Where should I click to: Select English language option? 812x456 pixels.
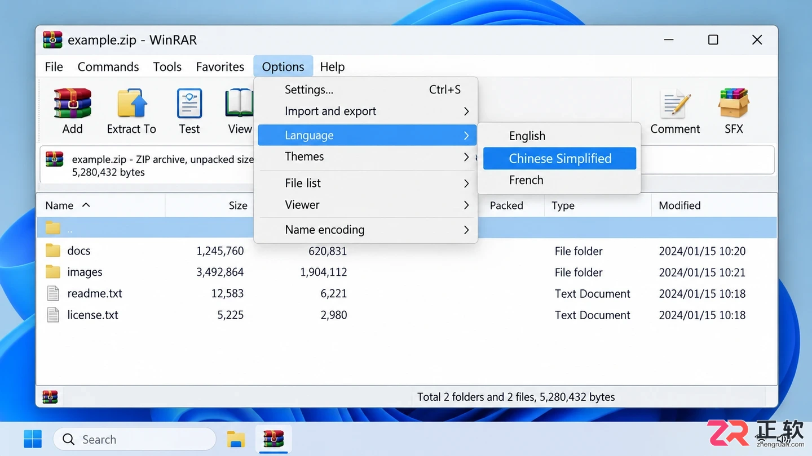click(559, 136)
